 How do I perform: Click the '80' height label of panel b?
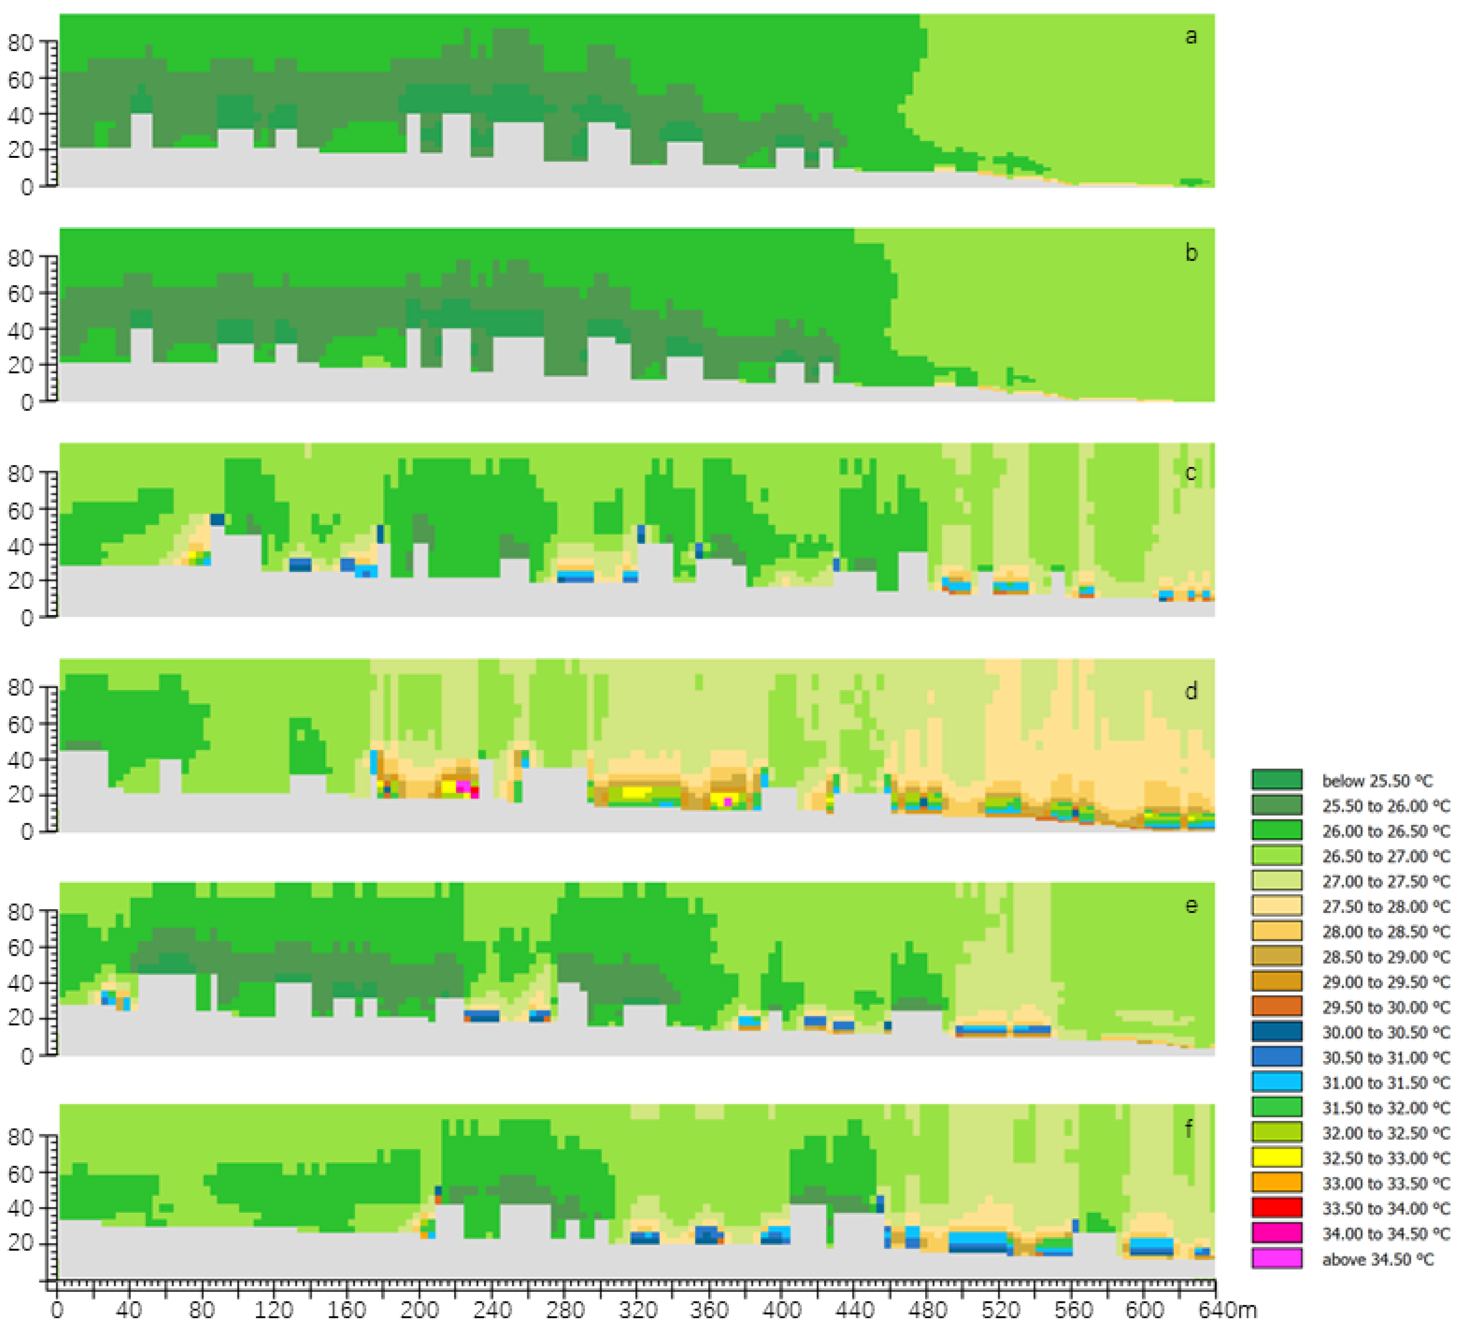pos(20,258)
